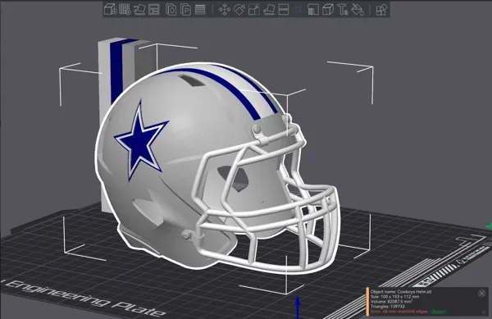Click the Split to objects icon
Image resolution: width=492 pixels, height=319 pixels.
click(171, 9)
